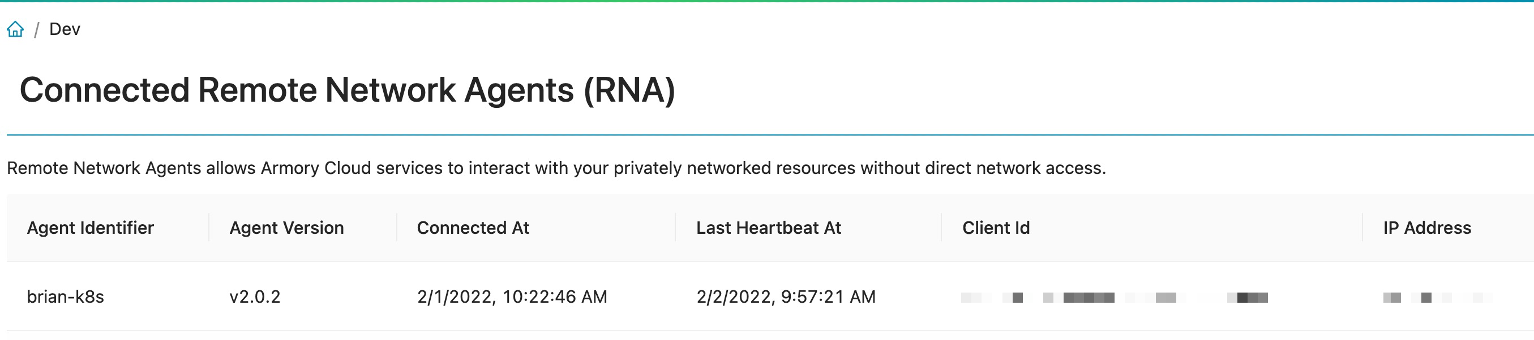Click the v2.0.2 version cell

255,297
